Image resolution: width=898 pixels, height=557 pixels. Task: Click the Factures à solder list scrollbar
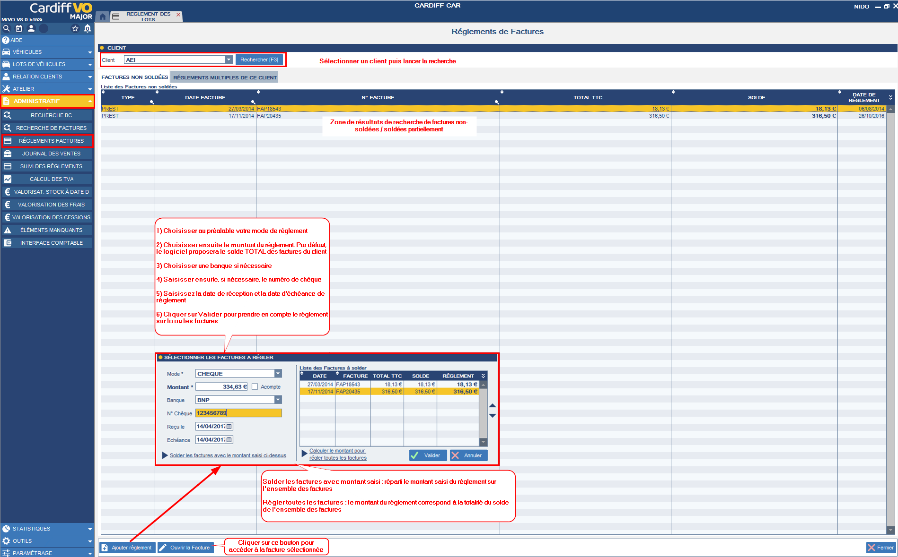483,413
